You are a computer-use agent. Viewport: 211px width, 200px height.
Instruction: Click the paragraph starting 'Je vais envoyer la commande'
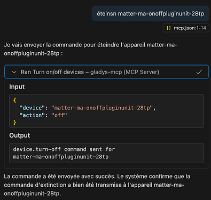(x=90, y=49)
